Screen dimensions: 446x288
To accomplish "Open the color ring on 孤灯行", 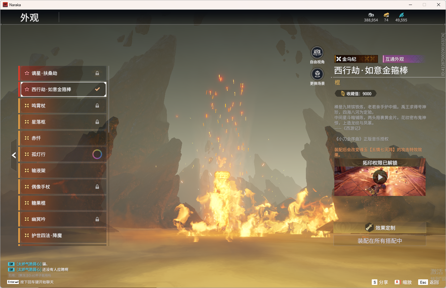I will click(x=97, y=154).
